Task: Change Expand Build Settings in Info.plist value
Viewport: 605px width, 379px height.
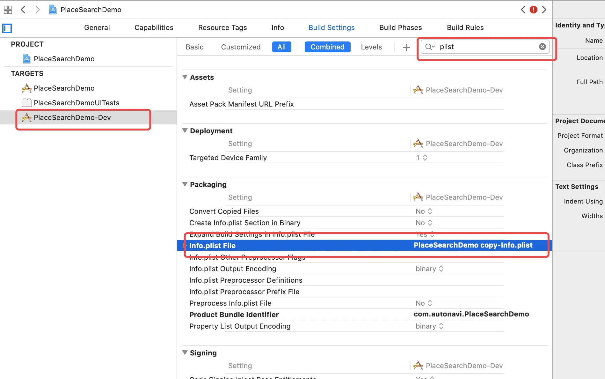Action: click(425, 234)
